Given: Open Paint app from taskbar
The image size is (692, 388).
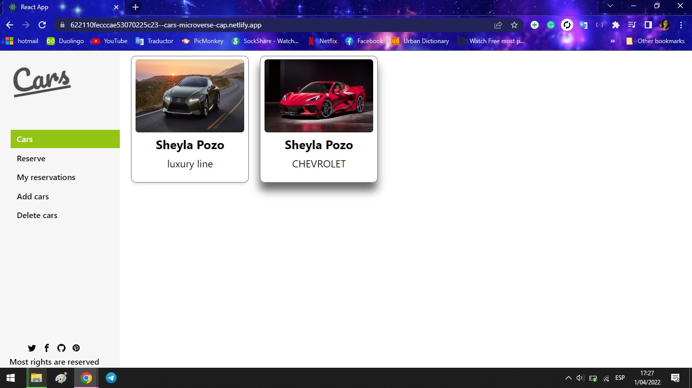Looking at the screenshot, I should pos(61,378).
